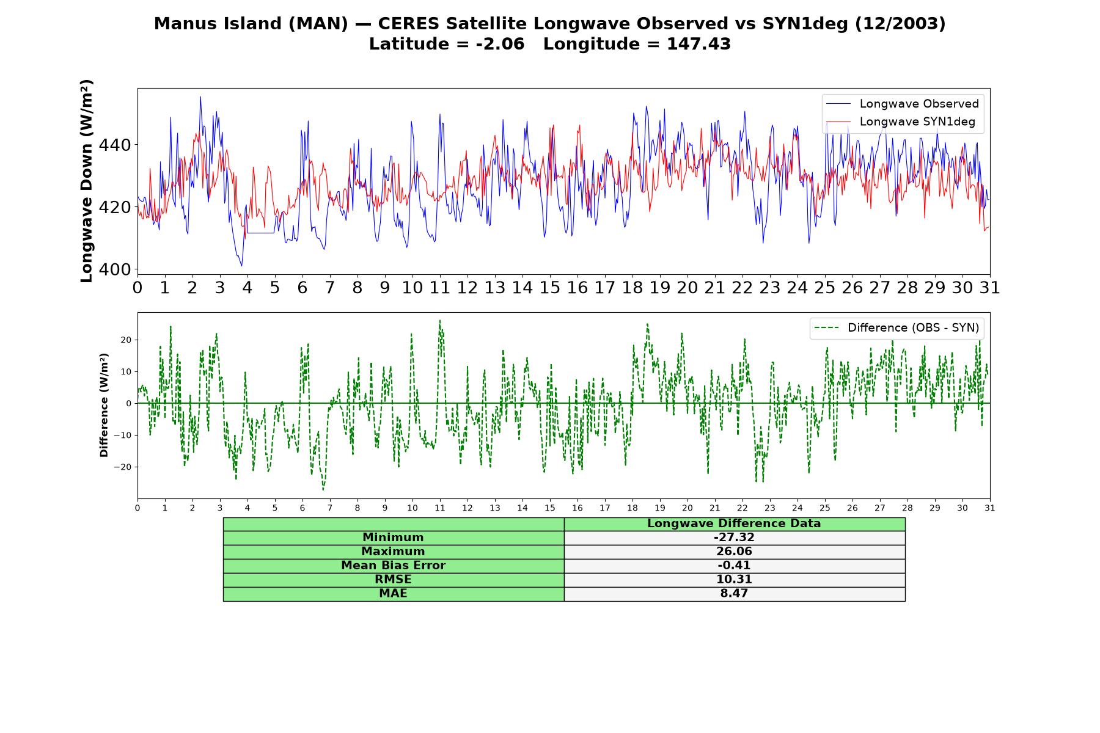This screenshot has height=733, width=1100.
Task: Click the Minimum value -27.32 cell
Action: click(x=735, y=538)
